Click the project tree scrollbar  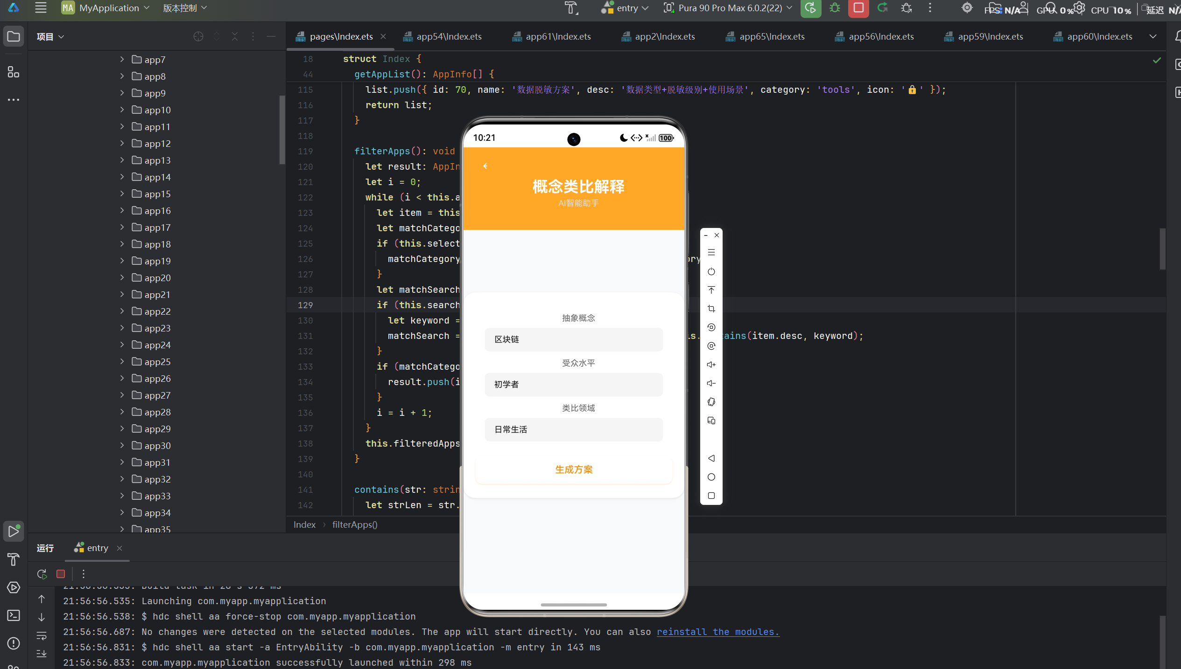282,131
